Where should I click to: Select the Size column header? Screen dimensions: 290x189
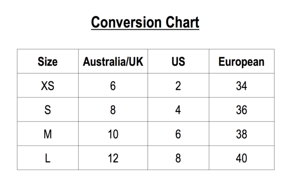click(x=48, y=62)
